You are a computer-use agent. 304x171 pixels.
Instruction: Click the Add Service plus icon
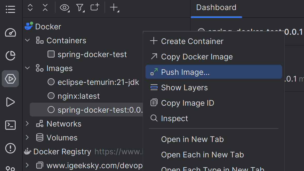point(114,8)
